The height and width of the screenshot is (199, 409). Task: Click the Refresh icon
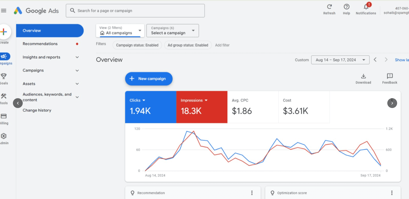329,7
